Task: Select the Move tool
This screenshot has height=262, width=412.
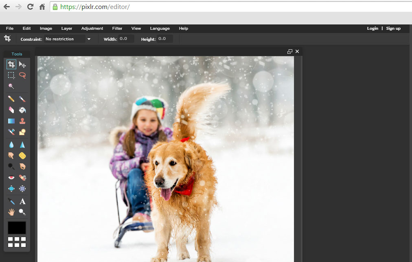Action: [x=22, y=64]
